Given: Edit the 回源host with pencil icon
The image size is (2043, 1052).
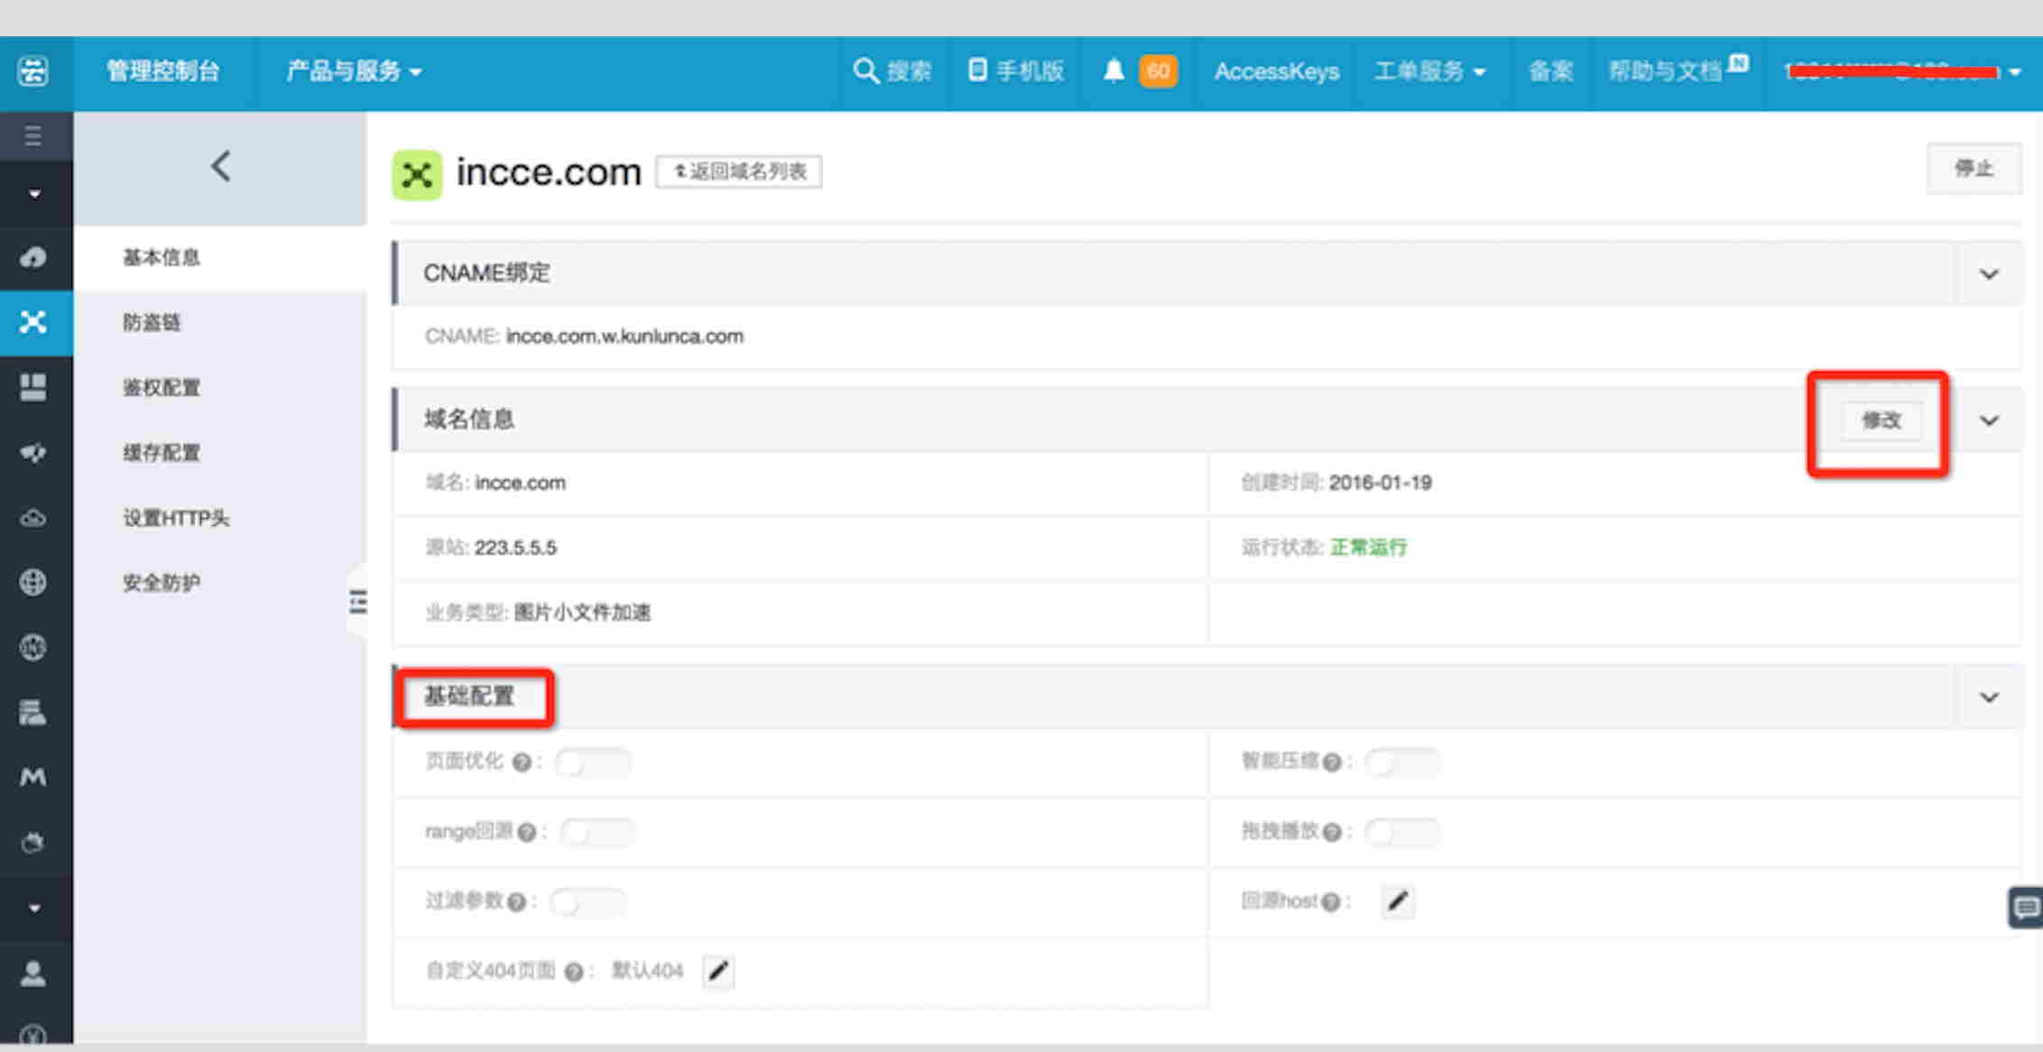Looking at the screenshot, I should (x=1397, y=901).
